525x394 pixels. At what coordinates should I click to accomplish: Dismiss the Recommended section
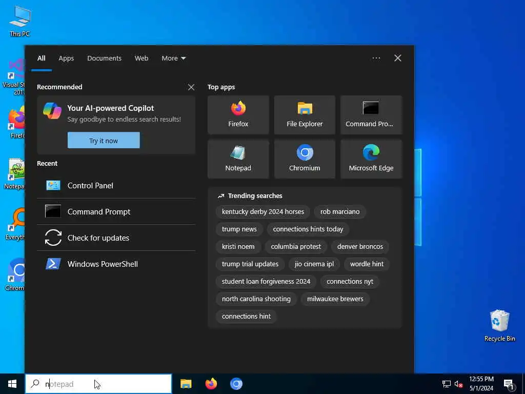[x=191, y=87]
